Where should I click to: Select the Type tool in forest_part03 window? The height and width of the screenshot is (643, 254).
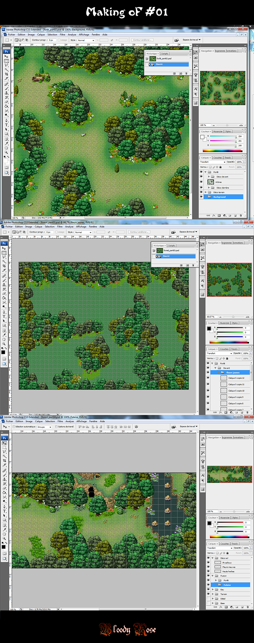point(4,316)
